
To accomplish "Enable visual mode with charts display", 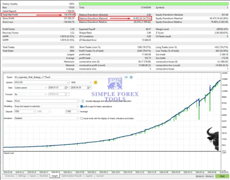I will click(x=82, y=118).
